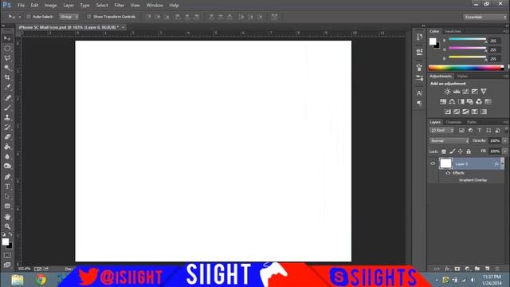Screen dimensions: 510x287
Task: Select the Horizontal Type tool
Action: [x=7, y=187]
